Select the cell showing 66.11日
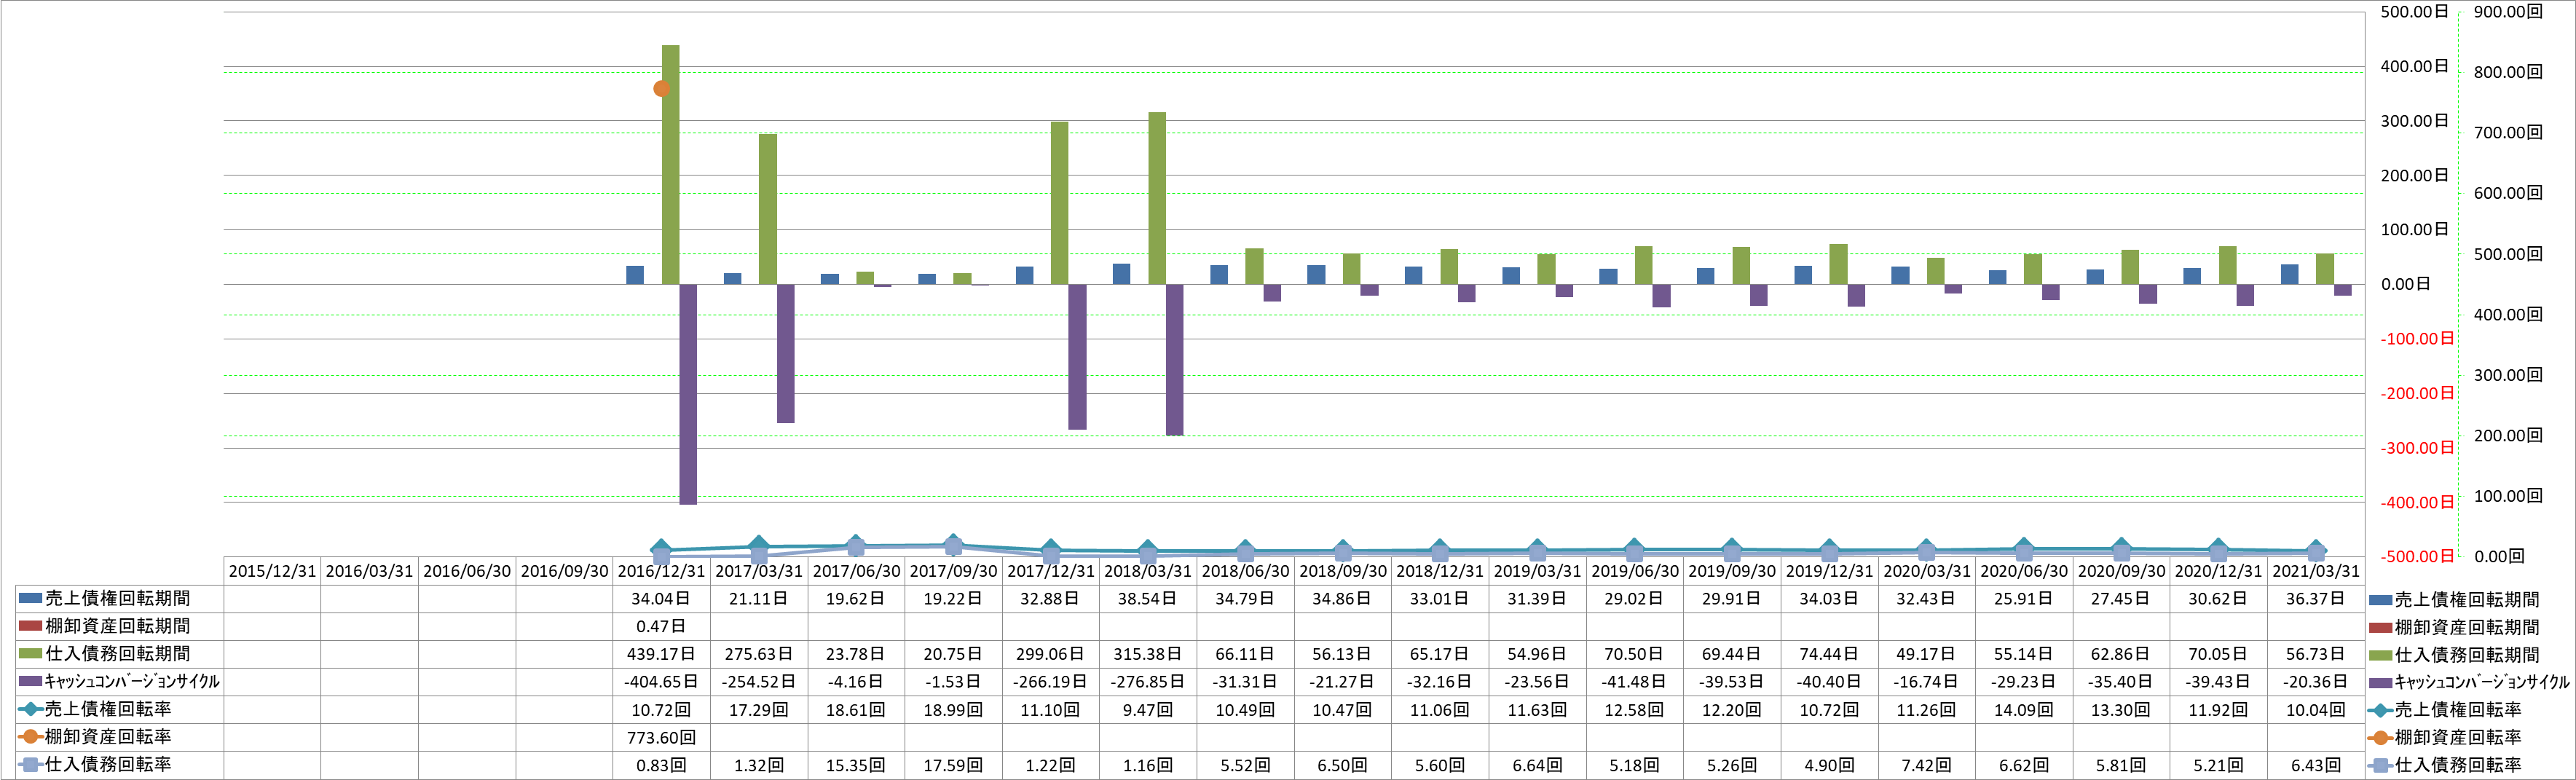 1245,654
